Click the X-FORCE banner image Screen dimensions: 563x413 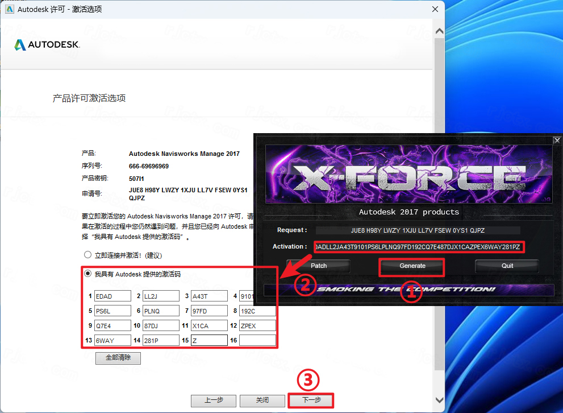pos(408,174)
